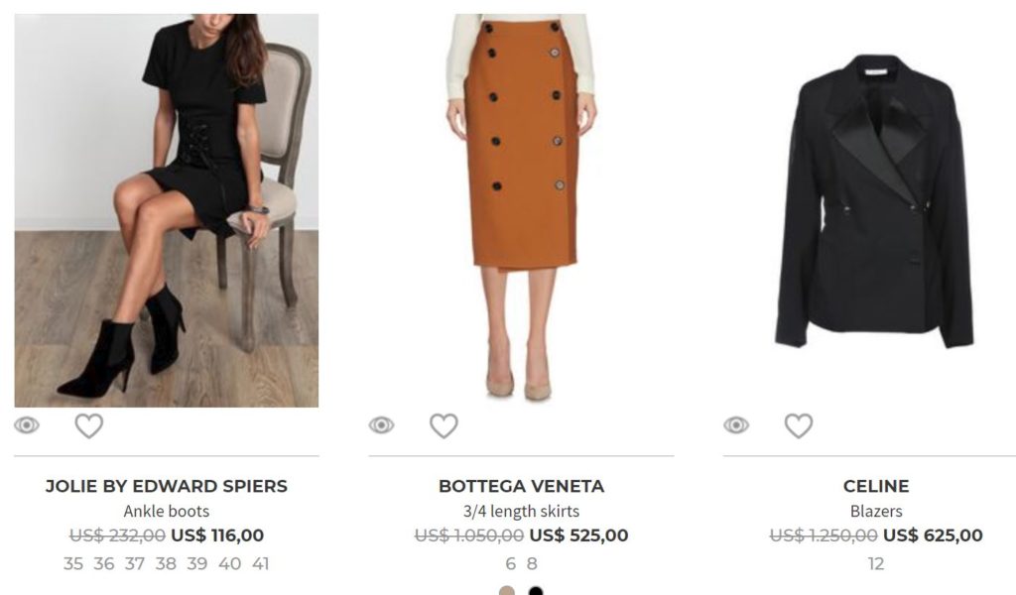The width and height of the screenshot is (1016, 595).
Task: Click the orange skirt product image
Action: [x=522, y=207]
